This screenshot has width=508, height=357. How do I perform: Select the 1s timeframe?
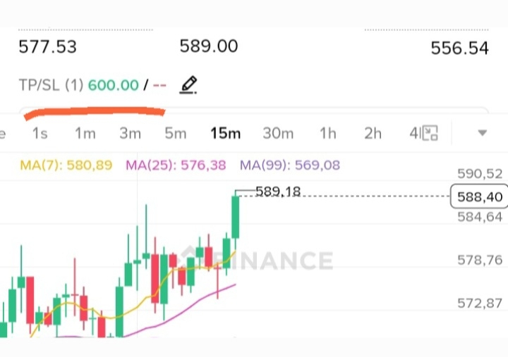[x=40, y=133]
